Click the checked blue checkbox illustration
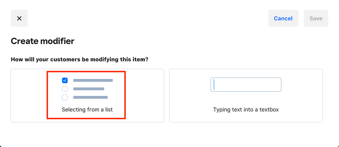339x147 pixels. (x=65, y=80)
